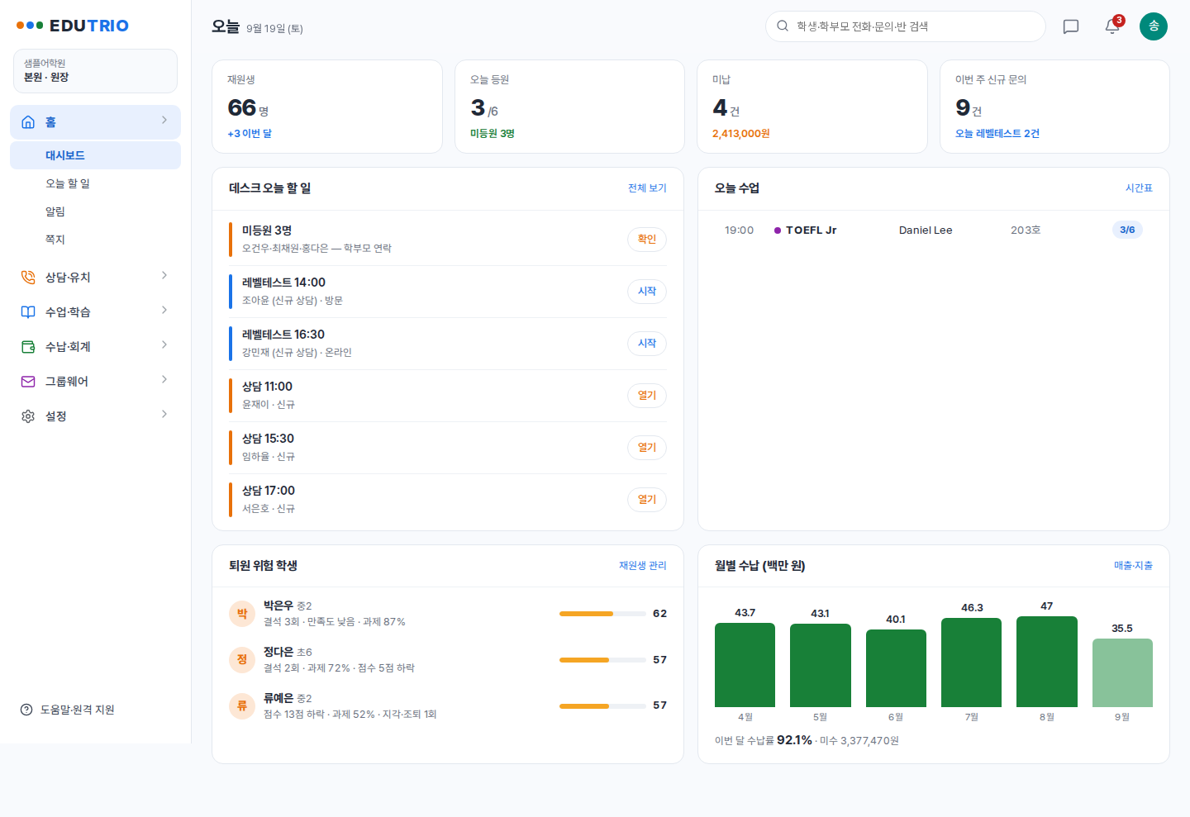Open the 상담 11:00 item

coord(647,396)
